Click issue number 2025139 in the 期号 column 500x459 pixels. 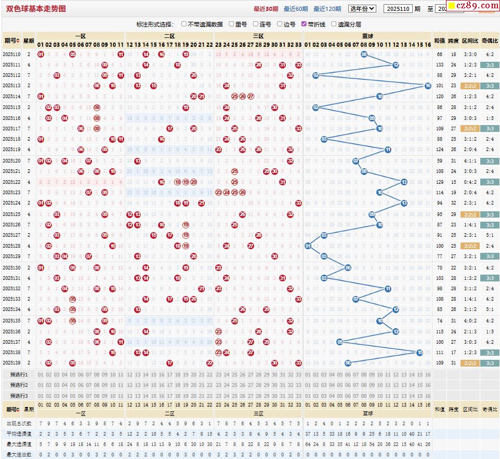[x=11, y=363]
